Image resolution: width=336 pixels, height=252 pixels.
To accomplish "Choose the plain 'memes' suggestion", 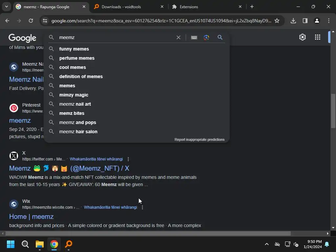I will [136, 86].
